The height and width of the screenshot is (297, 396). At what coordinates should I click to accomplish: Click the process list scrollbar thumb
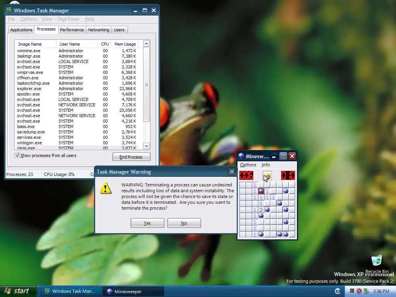tap(147, 85)
